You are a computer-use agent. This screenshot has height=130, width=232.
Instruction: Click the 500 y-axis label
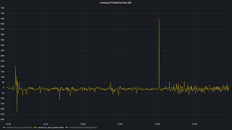click(2, 34)
